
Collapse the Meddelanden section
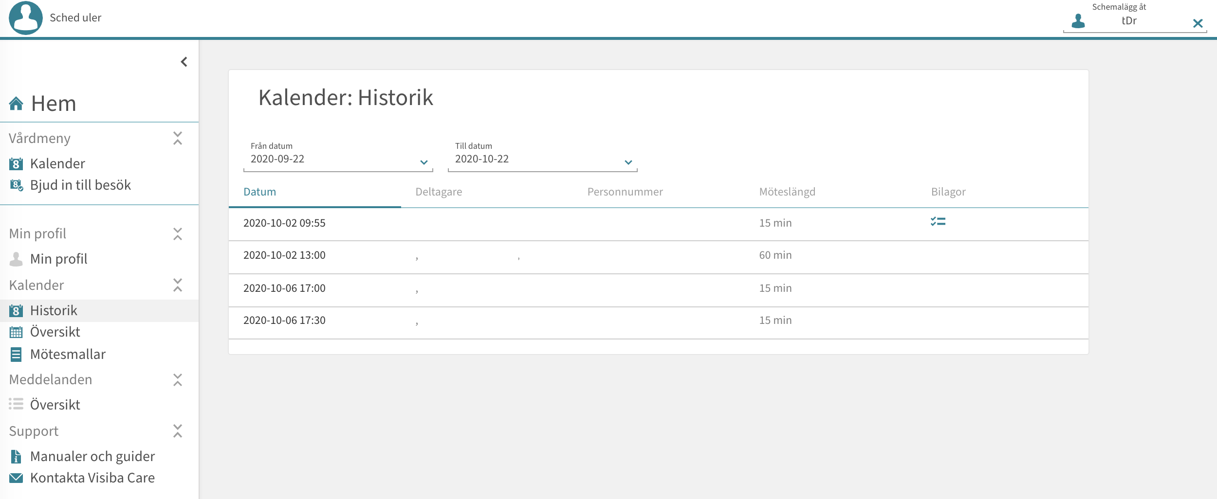(x=178, y=380)
